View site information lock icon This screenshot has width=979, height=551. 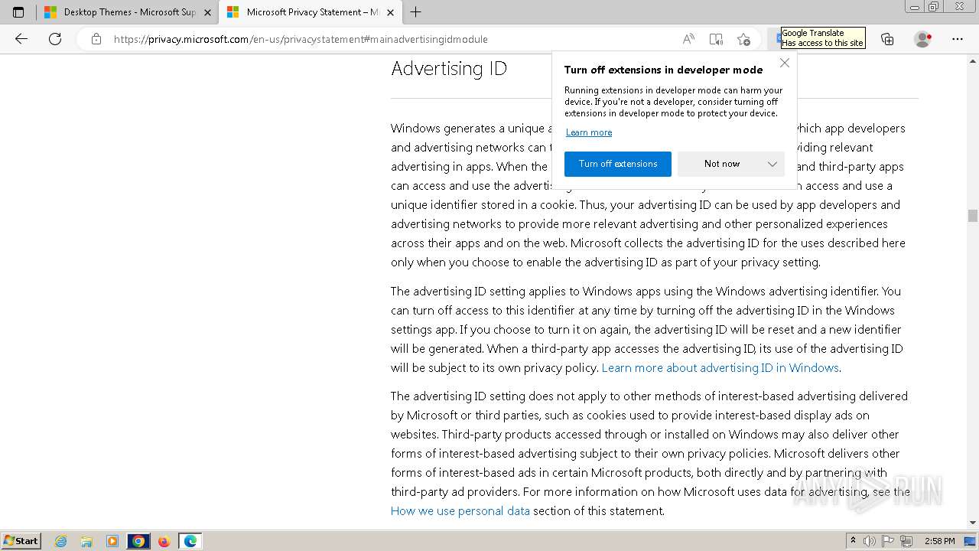coord(96,39)
